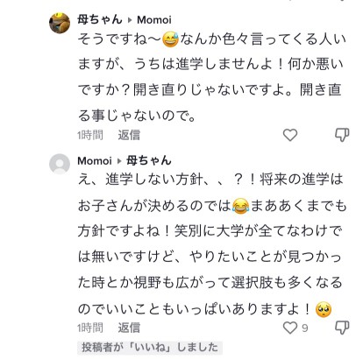Tap 返信 under Momoi's comment
Image resolution: width=363 pixels, height=360 pixels.
129,328
